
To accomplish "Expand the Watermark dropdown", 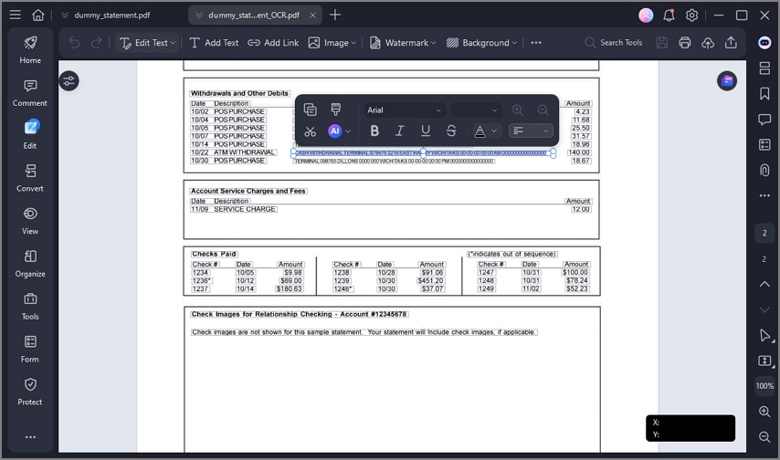I will tap(433, 43).
